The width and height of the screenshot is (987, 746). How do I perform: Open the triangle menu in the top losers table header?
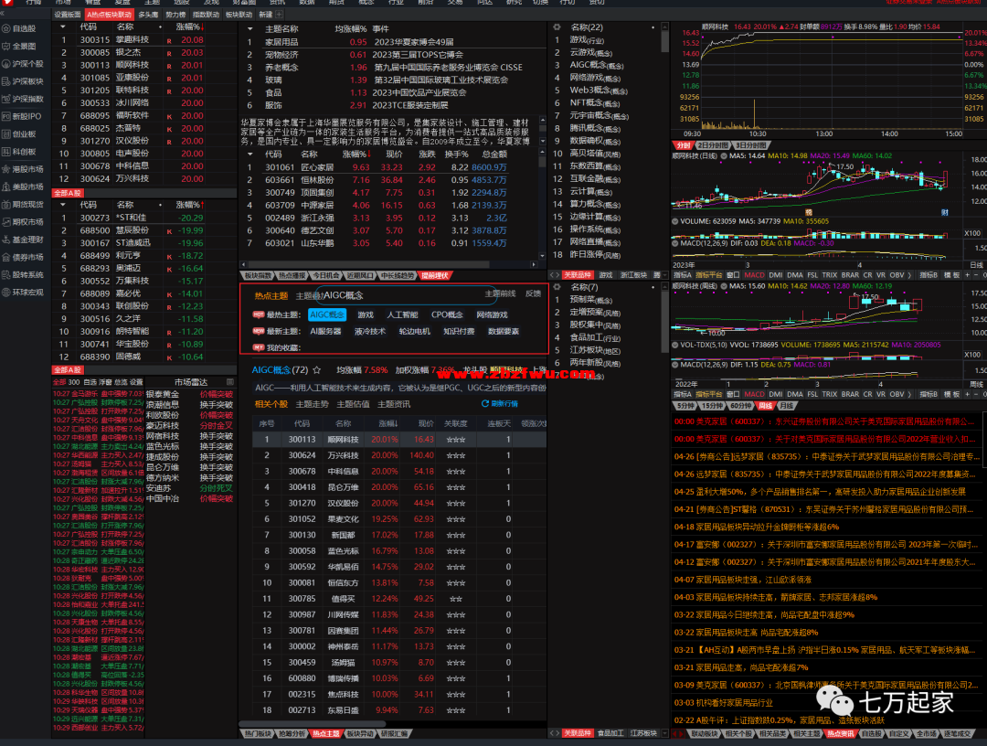[x=62, y=205]
